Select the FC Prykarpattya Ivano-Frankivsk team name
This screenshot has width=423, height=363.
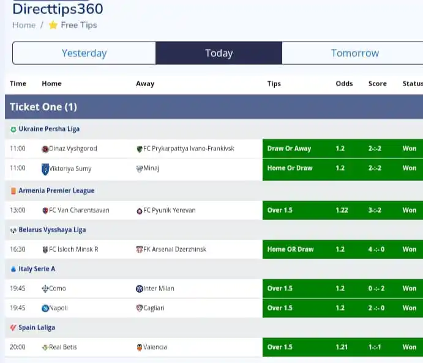click(189, 148)
